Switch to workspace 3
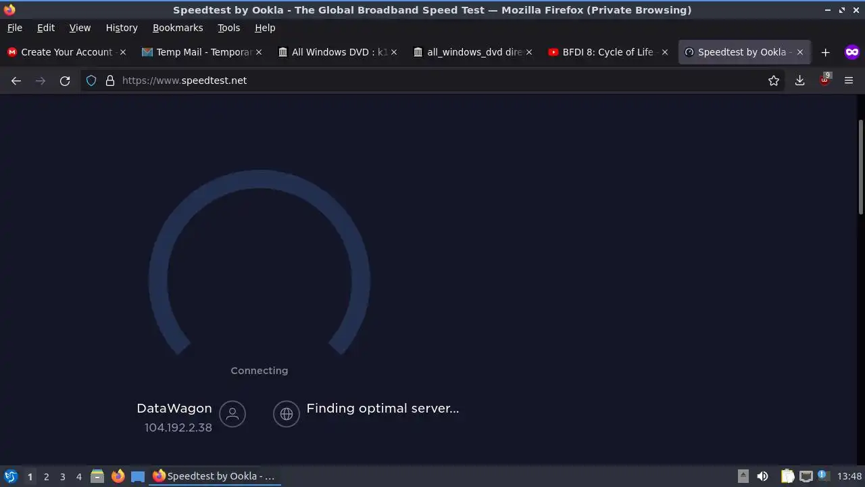This screenshot has width=865, height=487. (x=62, y=476)
